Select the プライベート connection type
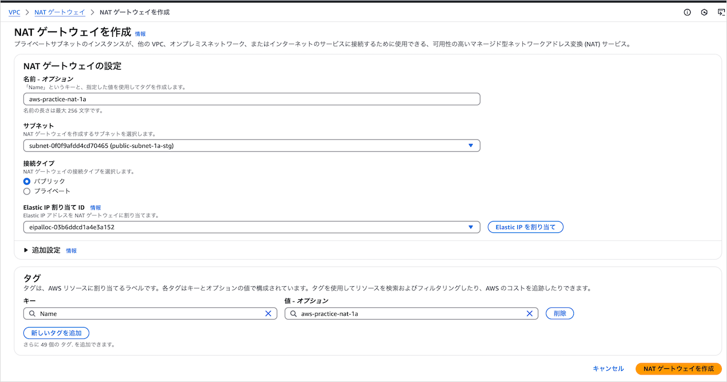This screenshot has height=382, width=727. (x=27, y=192)
